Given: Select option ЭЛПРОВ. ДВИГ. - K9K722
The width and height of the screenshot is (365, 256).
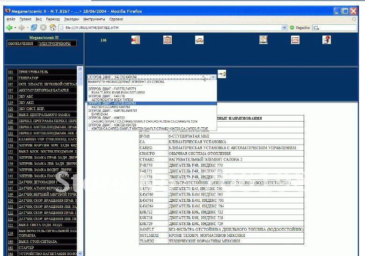Looking at the screenshot, I should click(x=152, y=118).
